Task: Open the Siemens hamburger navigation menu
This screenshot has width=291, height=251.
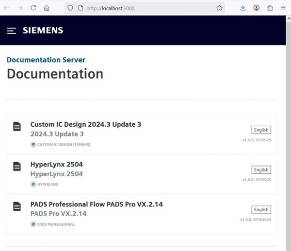Action: [12, 31]
